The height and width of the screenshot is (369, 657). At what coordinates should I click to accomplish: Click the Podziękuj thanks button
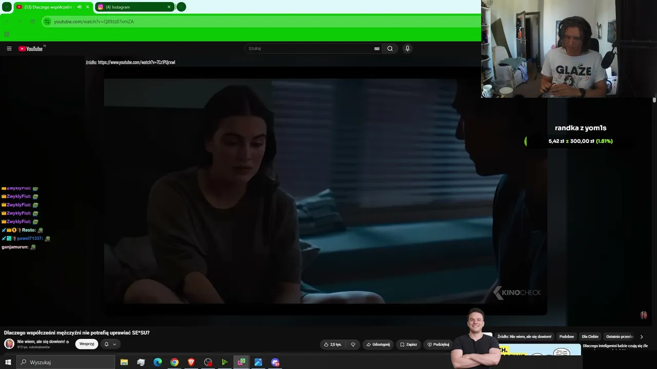coord(438,344)
